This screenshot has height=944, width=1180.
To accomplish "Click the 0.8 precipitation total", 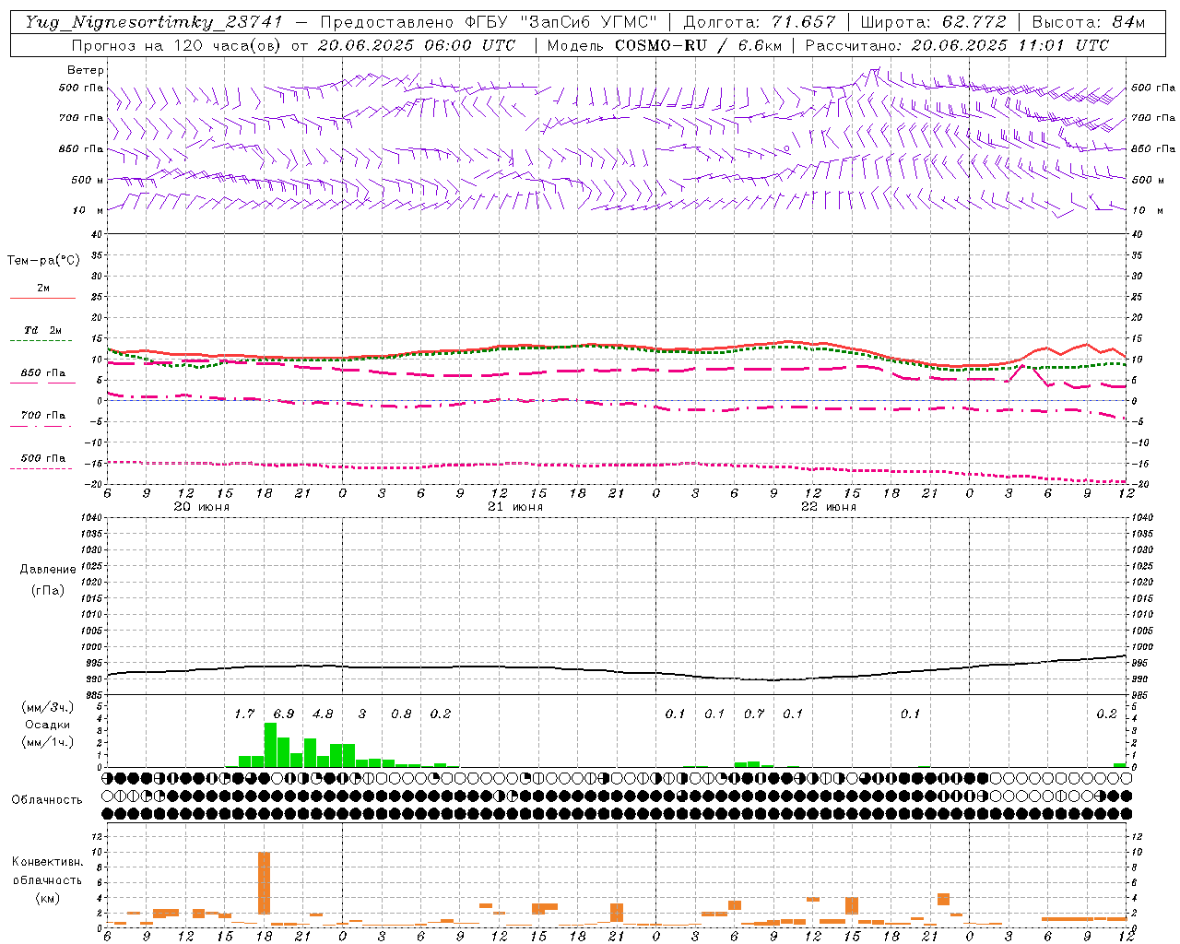I will (401, 714).
